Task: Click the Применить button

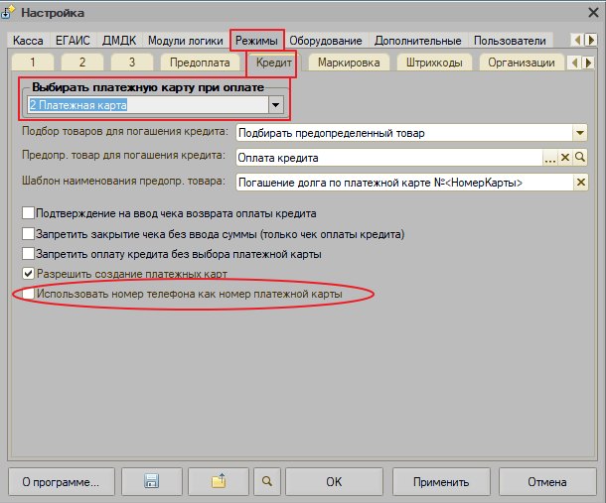Action: [441, 482]
